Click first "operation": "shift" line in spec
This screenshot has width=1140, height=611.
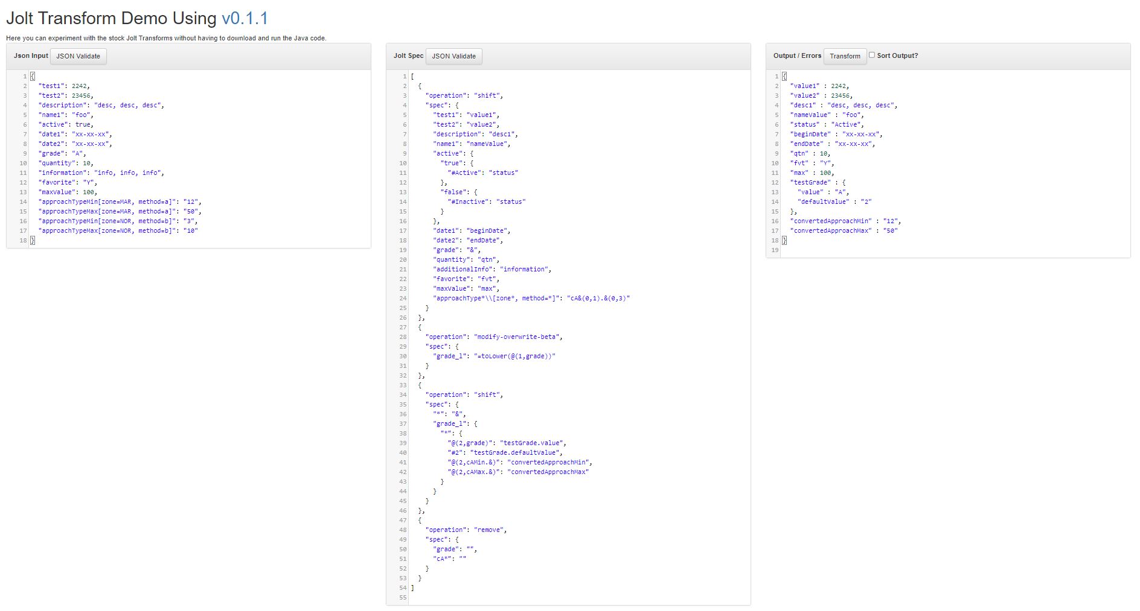point(464,96)
